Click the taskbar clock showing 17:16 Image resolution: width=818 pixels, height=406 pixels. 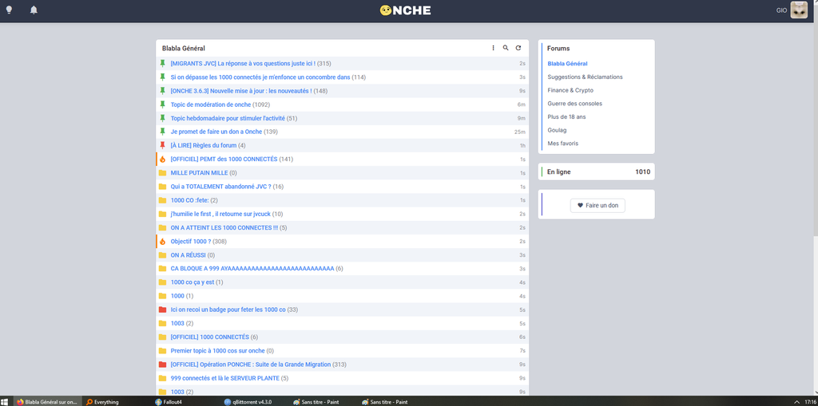[811, 402]
